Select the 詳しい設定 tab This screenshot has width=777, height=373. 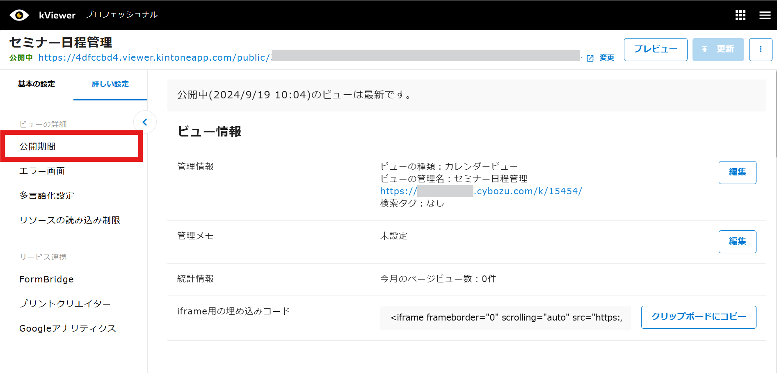pos(110,84)
